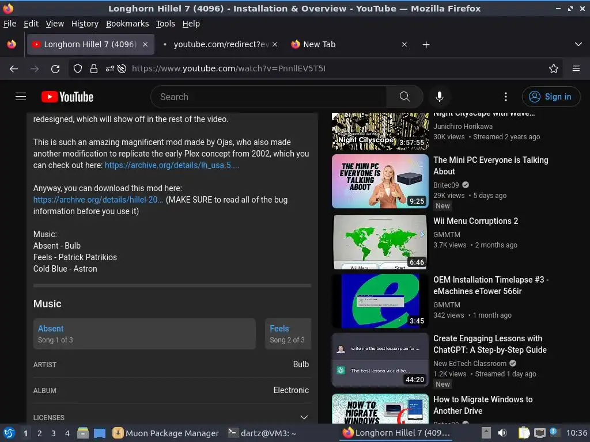Image resolution: width=590 pixels, height=442 pixels.
Task: Open Night Cityscape video thumbnail
Action: pos(380,131)
